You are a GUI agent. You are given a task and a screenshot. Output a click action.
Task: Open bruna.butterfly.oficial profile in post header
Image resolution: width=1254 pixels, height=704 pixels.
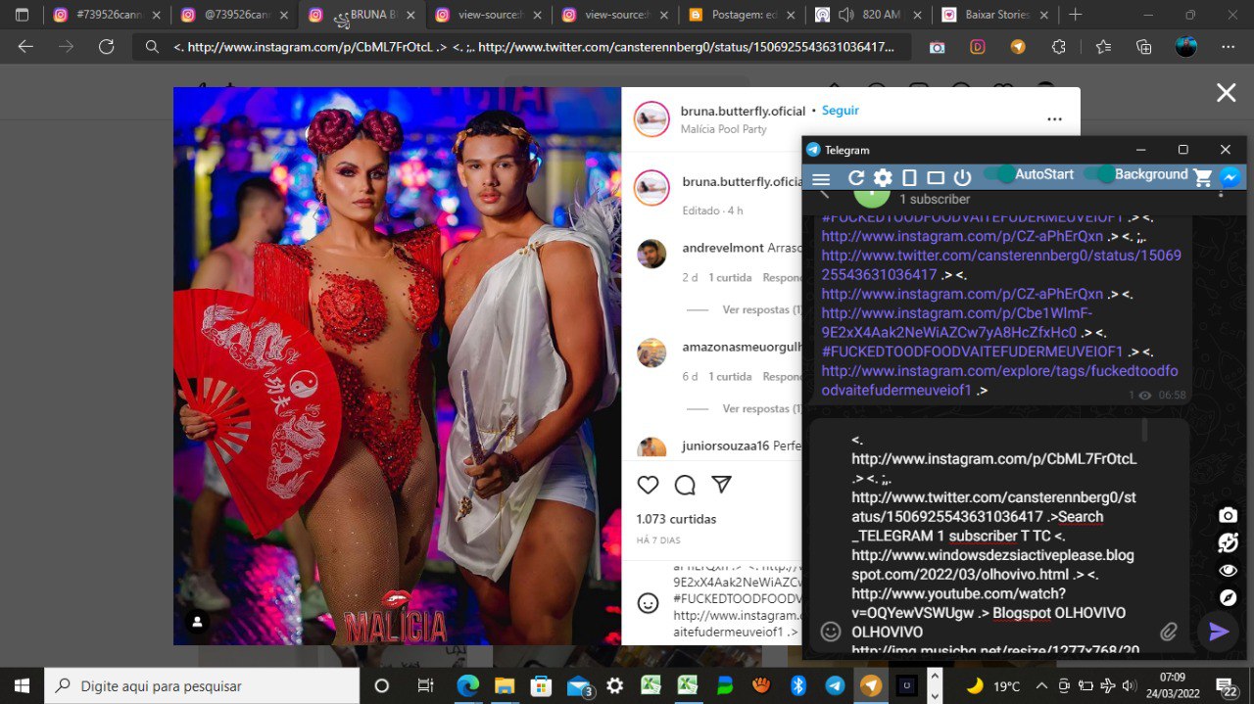(743, 112)
